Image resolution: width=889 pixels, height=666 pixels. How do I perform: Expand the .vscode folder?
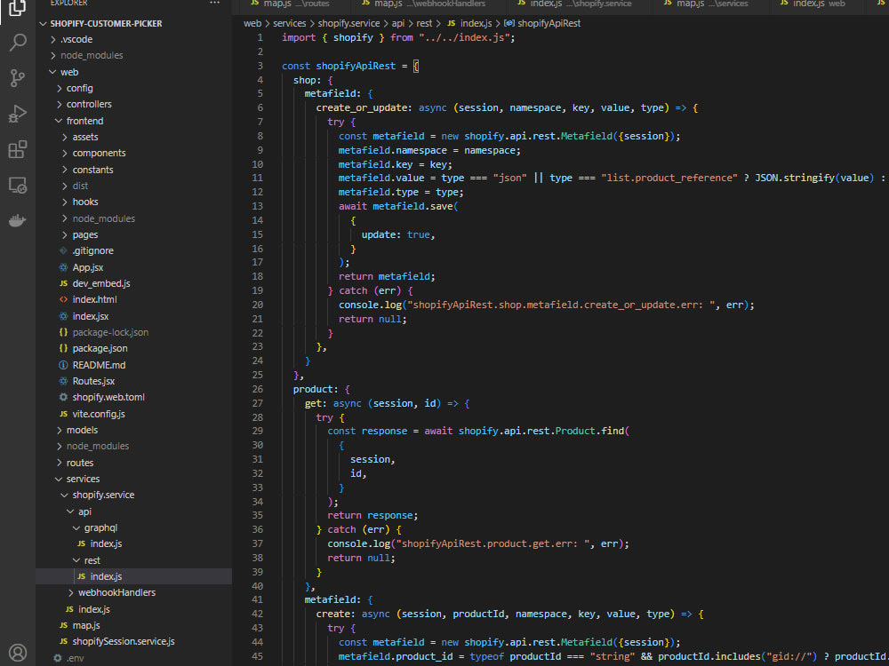[x=76, y=39]
